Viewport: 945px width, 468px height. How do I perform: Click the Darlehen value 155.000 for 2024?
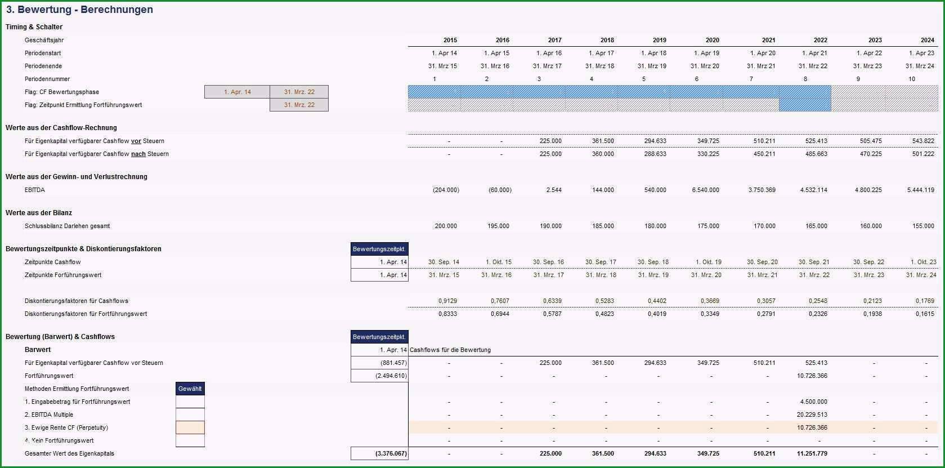pos(923,226)
